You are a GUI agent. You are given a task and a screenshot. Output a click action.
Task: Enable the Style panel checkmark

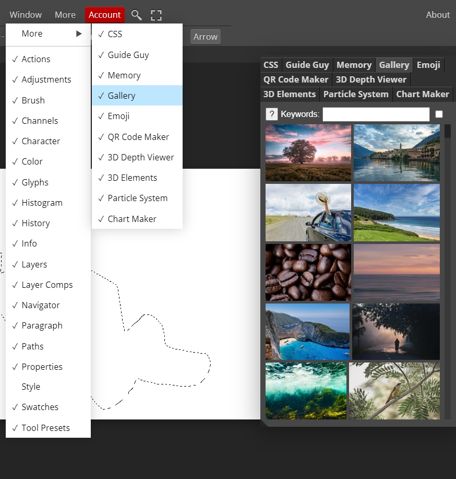click(x=31, y=387)
